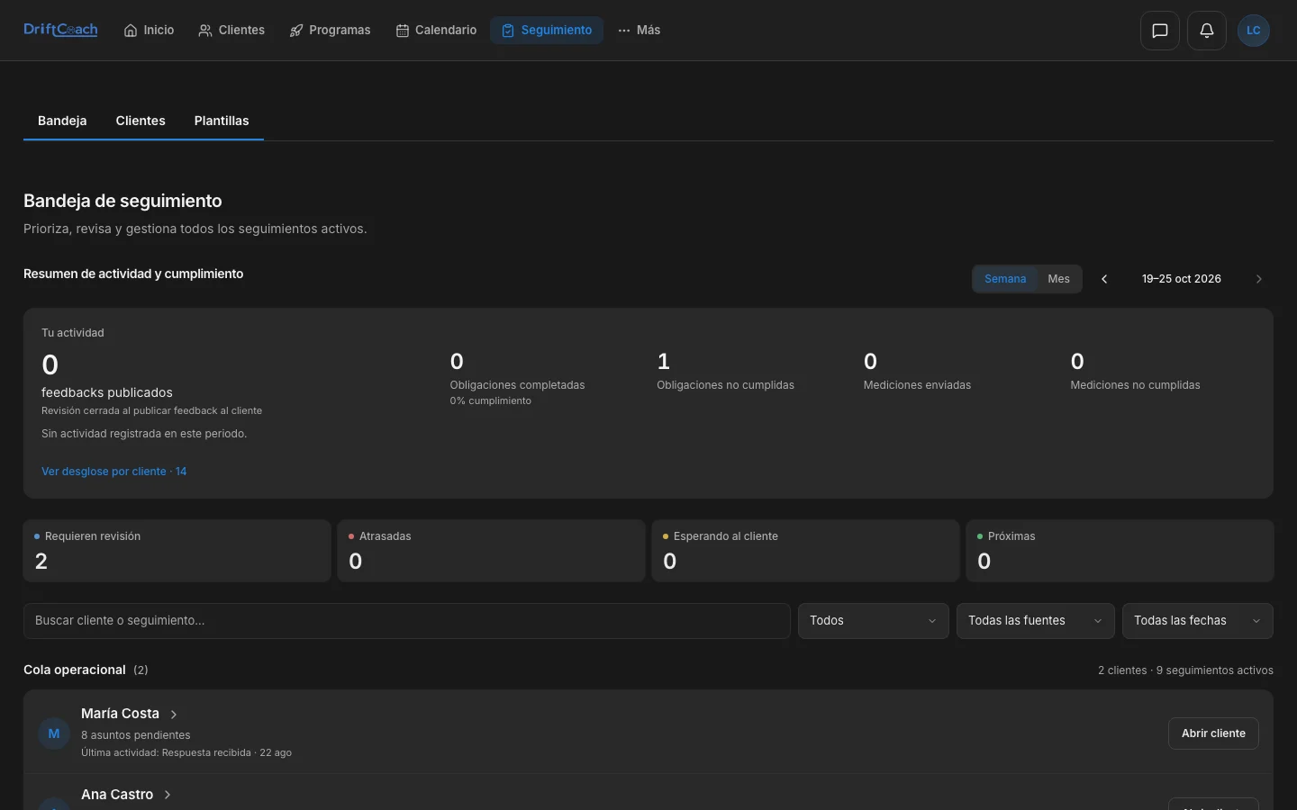Screen dimensions: 1297x810
Task: Click María Costa's avatar circle
Action: click(54, 733)
